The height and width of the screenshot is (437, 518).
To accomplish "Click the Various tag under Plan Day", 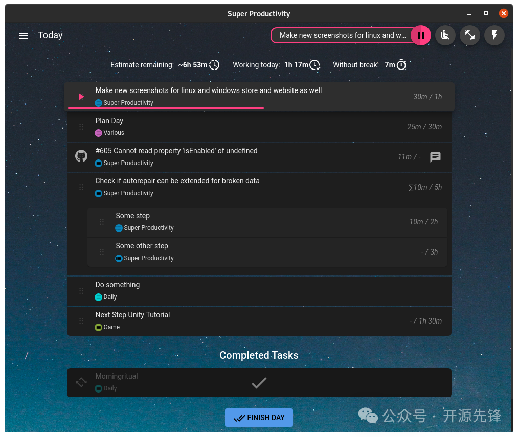I will click(109, 133).
